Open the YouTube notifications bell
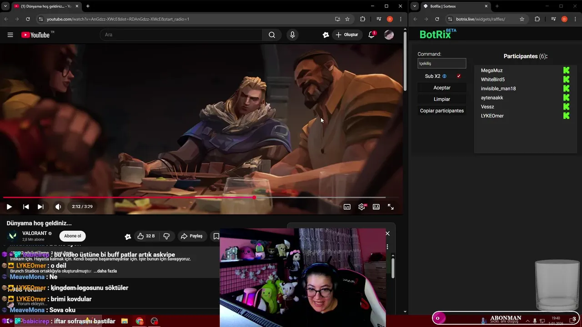 pyautogui.click(x=371, y=35)
